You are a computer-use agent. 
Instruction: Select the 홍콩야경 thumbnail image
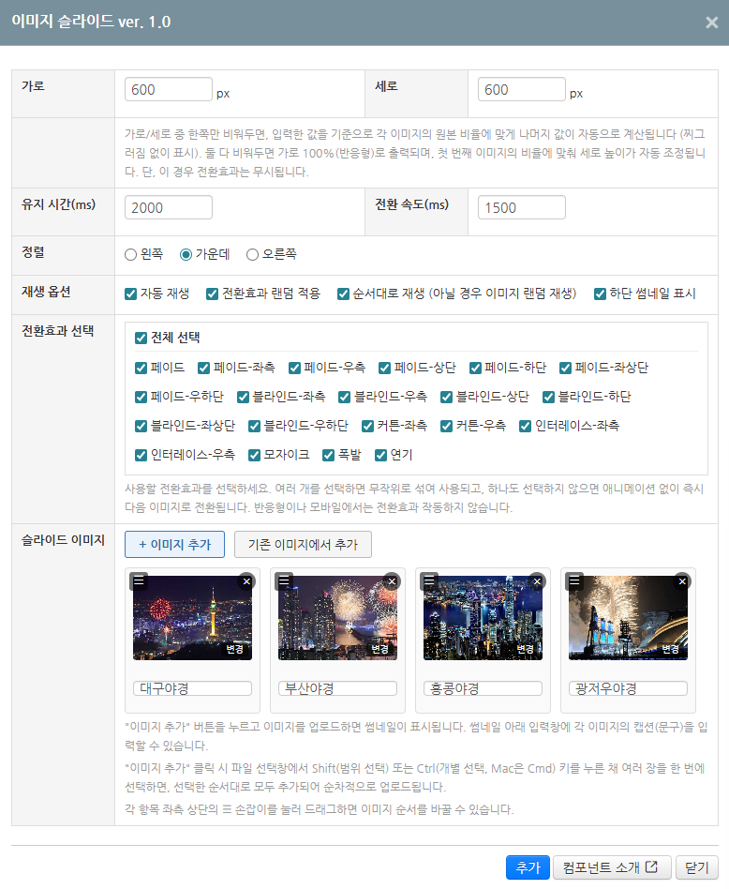click(484, 618)
